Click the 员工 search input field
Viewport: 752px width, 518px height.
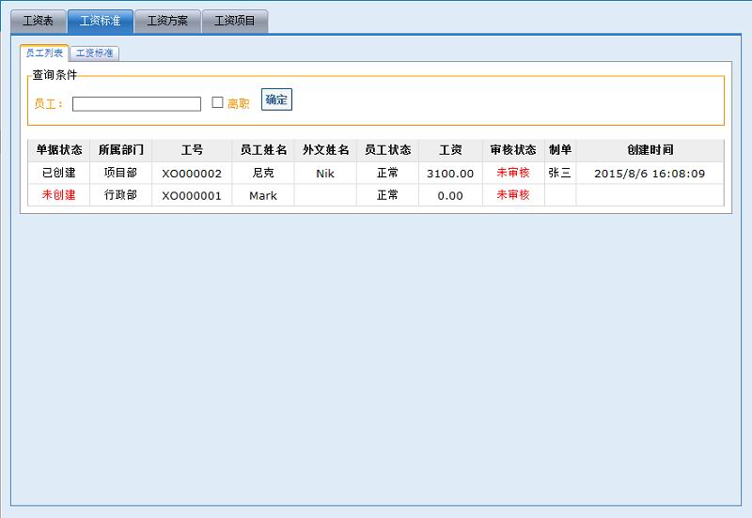point(136,104)
